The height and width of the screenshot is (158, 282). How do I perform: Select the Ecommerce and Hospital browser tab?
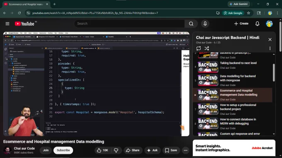pyautogui.click(x=26, y=4)
